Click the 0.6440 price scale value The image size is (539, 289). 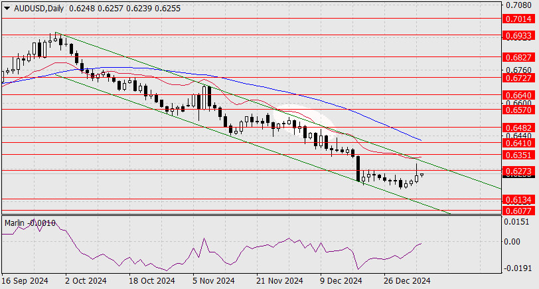click(518, 136)
